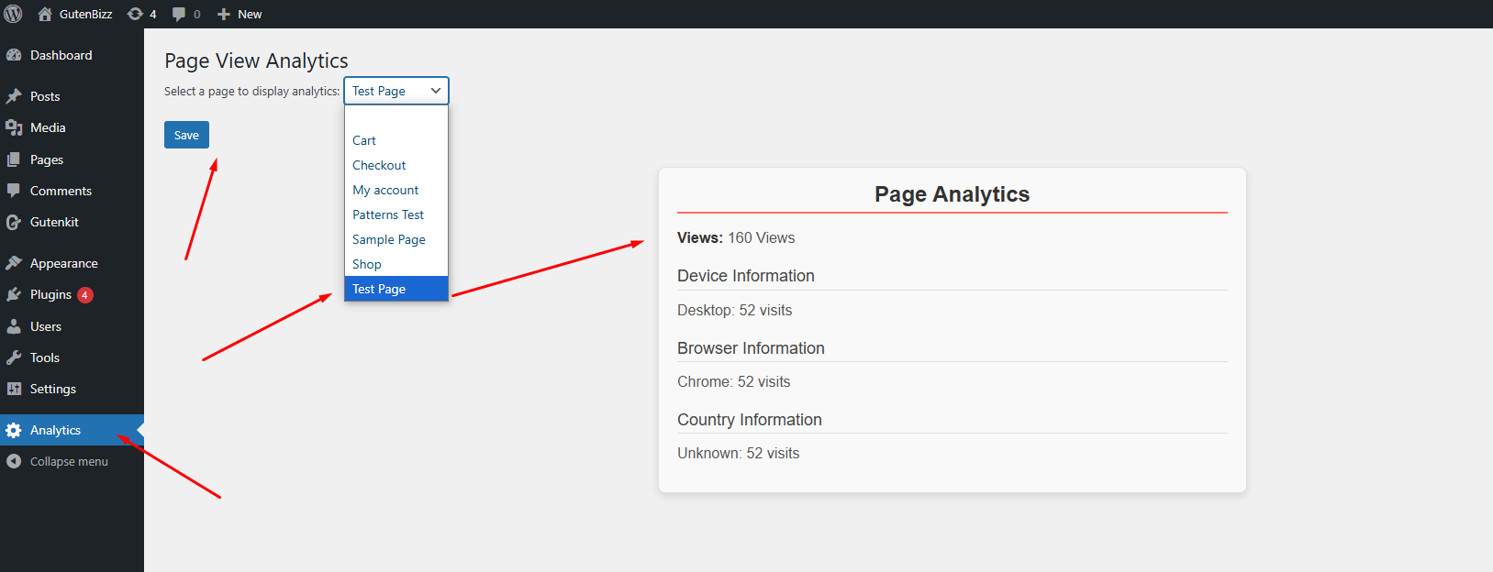Select the blank option in dropdown list
1493x572 pixels.
(396, 117)
